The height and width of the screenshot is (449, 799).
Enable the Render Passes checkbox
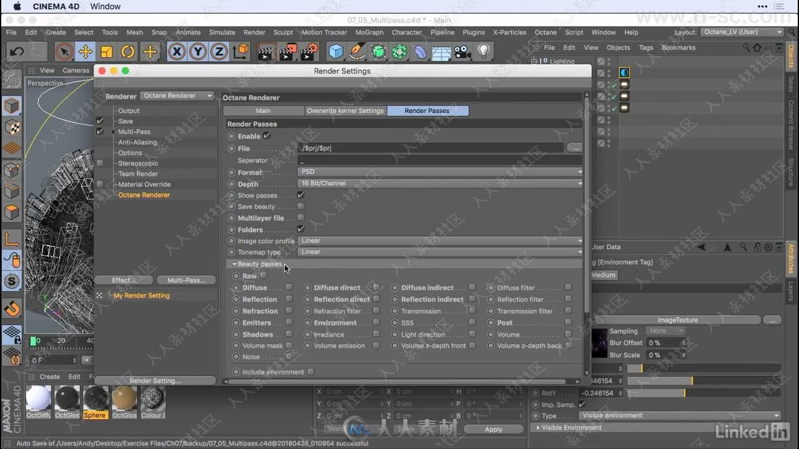click(x=267, y=135)
